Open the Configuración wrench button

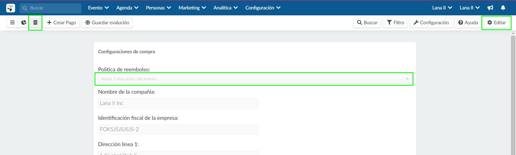[x=431, y=23]
